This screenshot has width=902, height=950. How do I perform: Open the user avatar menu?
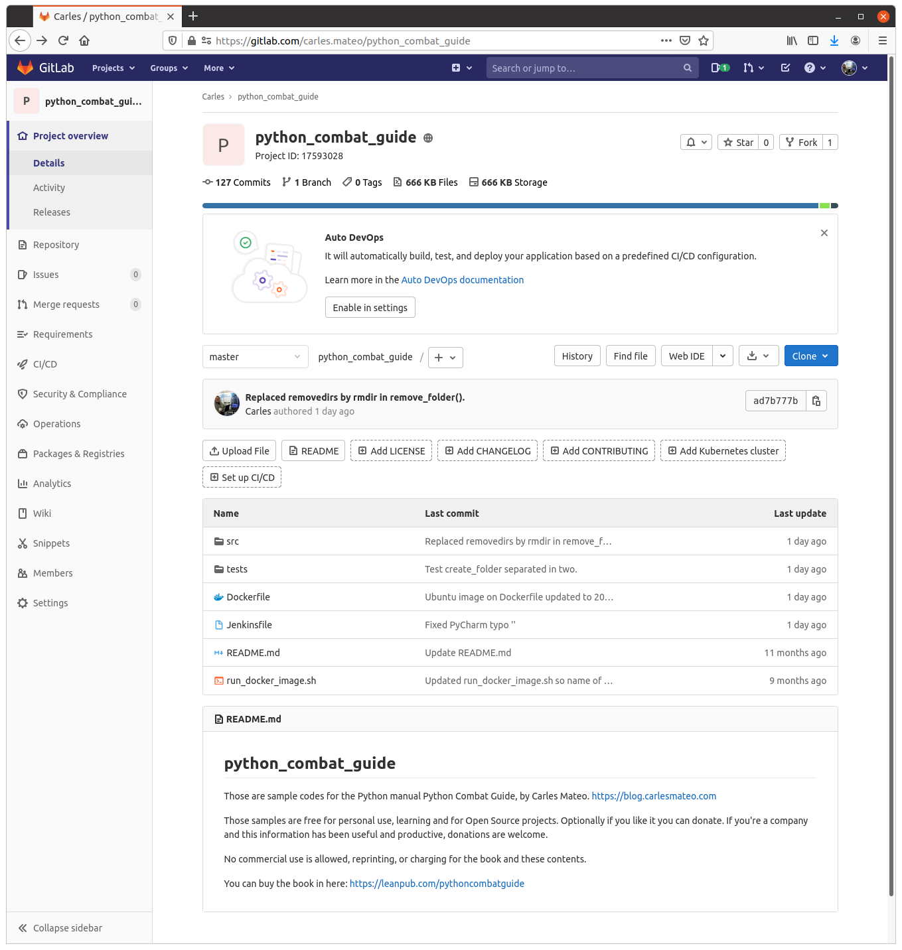tap(855, 68)
